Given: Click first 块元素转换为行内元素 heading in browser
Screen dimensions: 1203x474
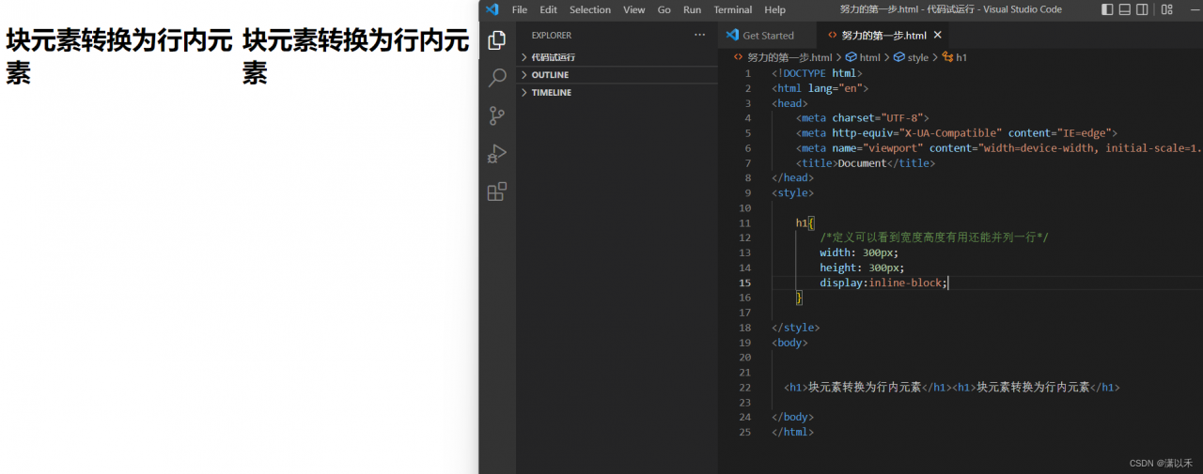Looking at the screenshot, I should 119,56.
